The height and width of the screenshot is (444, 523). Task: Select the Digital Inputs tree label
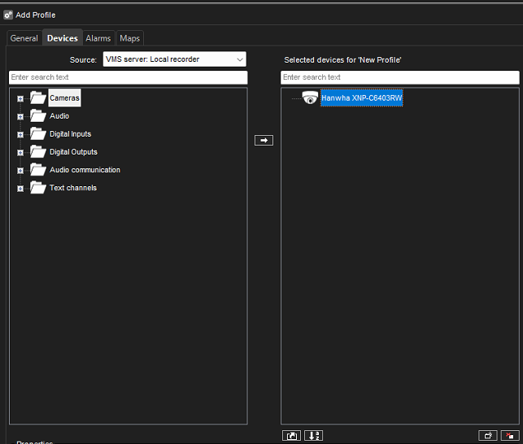[x=71, y=134]
